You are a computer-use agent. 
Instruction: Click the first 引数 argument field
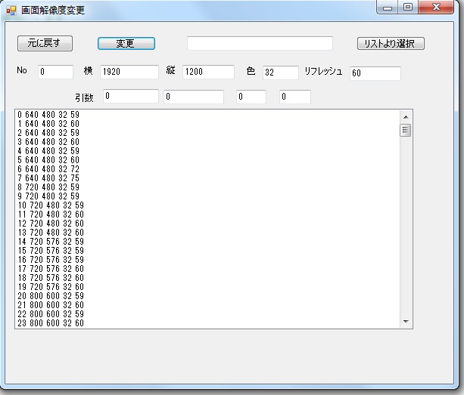pyautogui.click(x=130, y=96)
